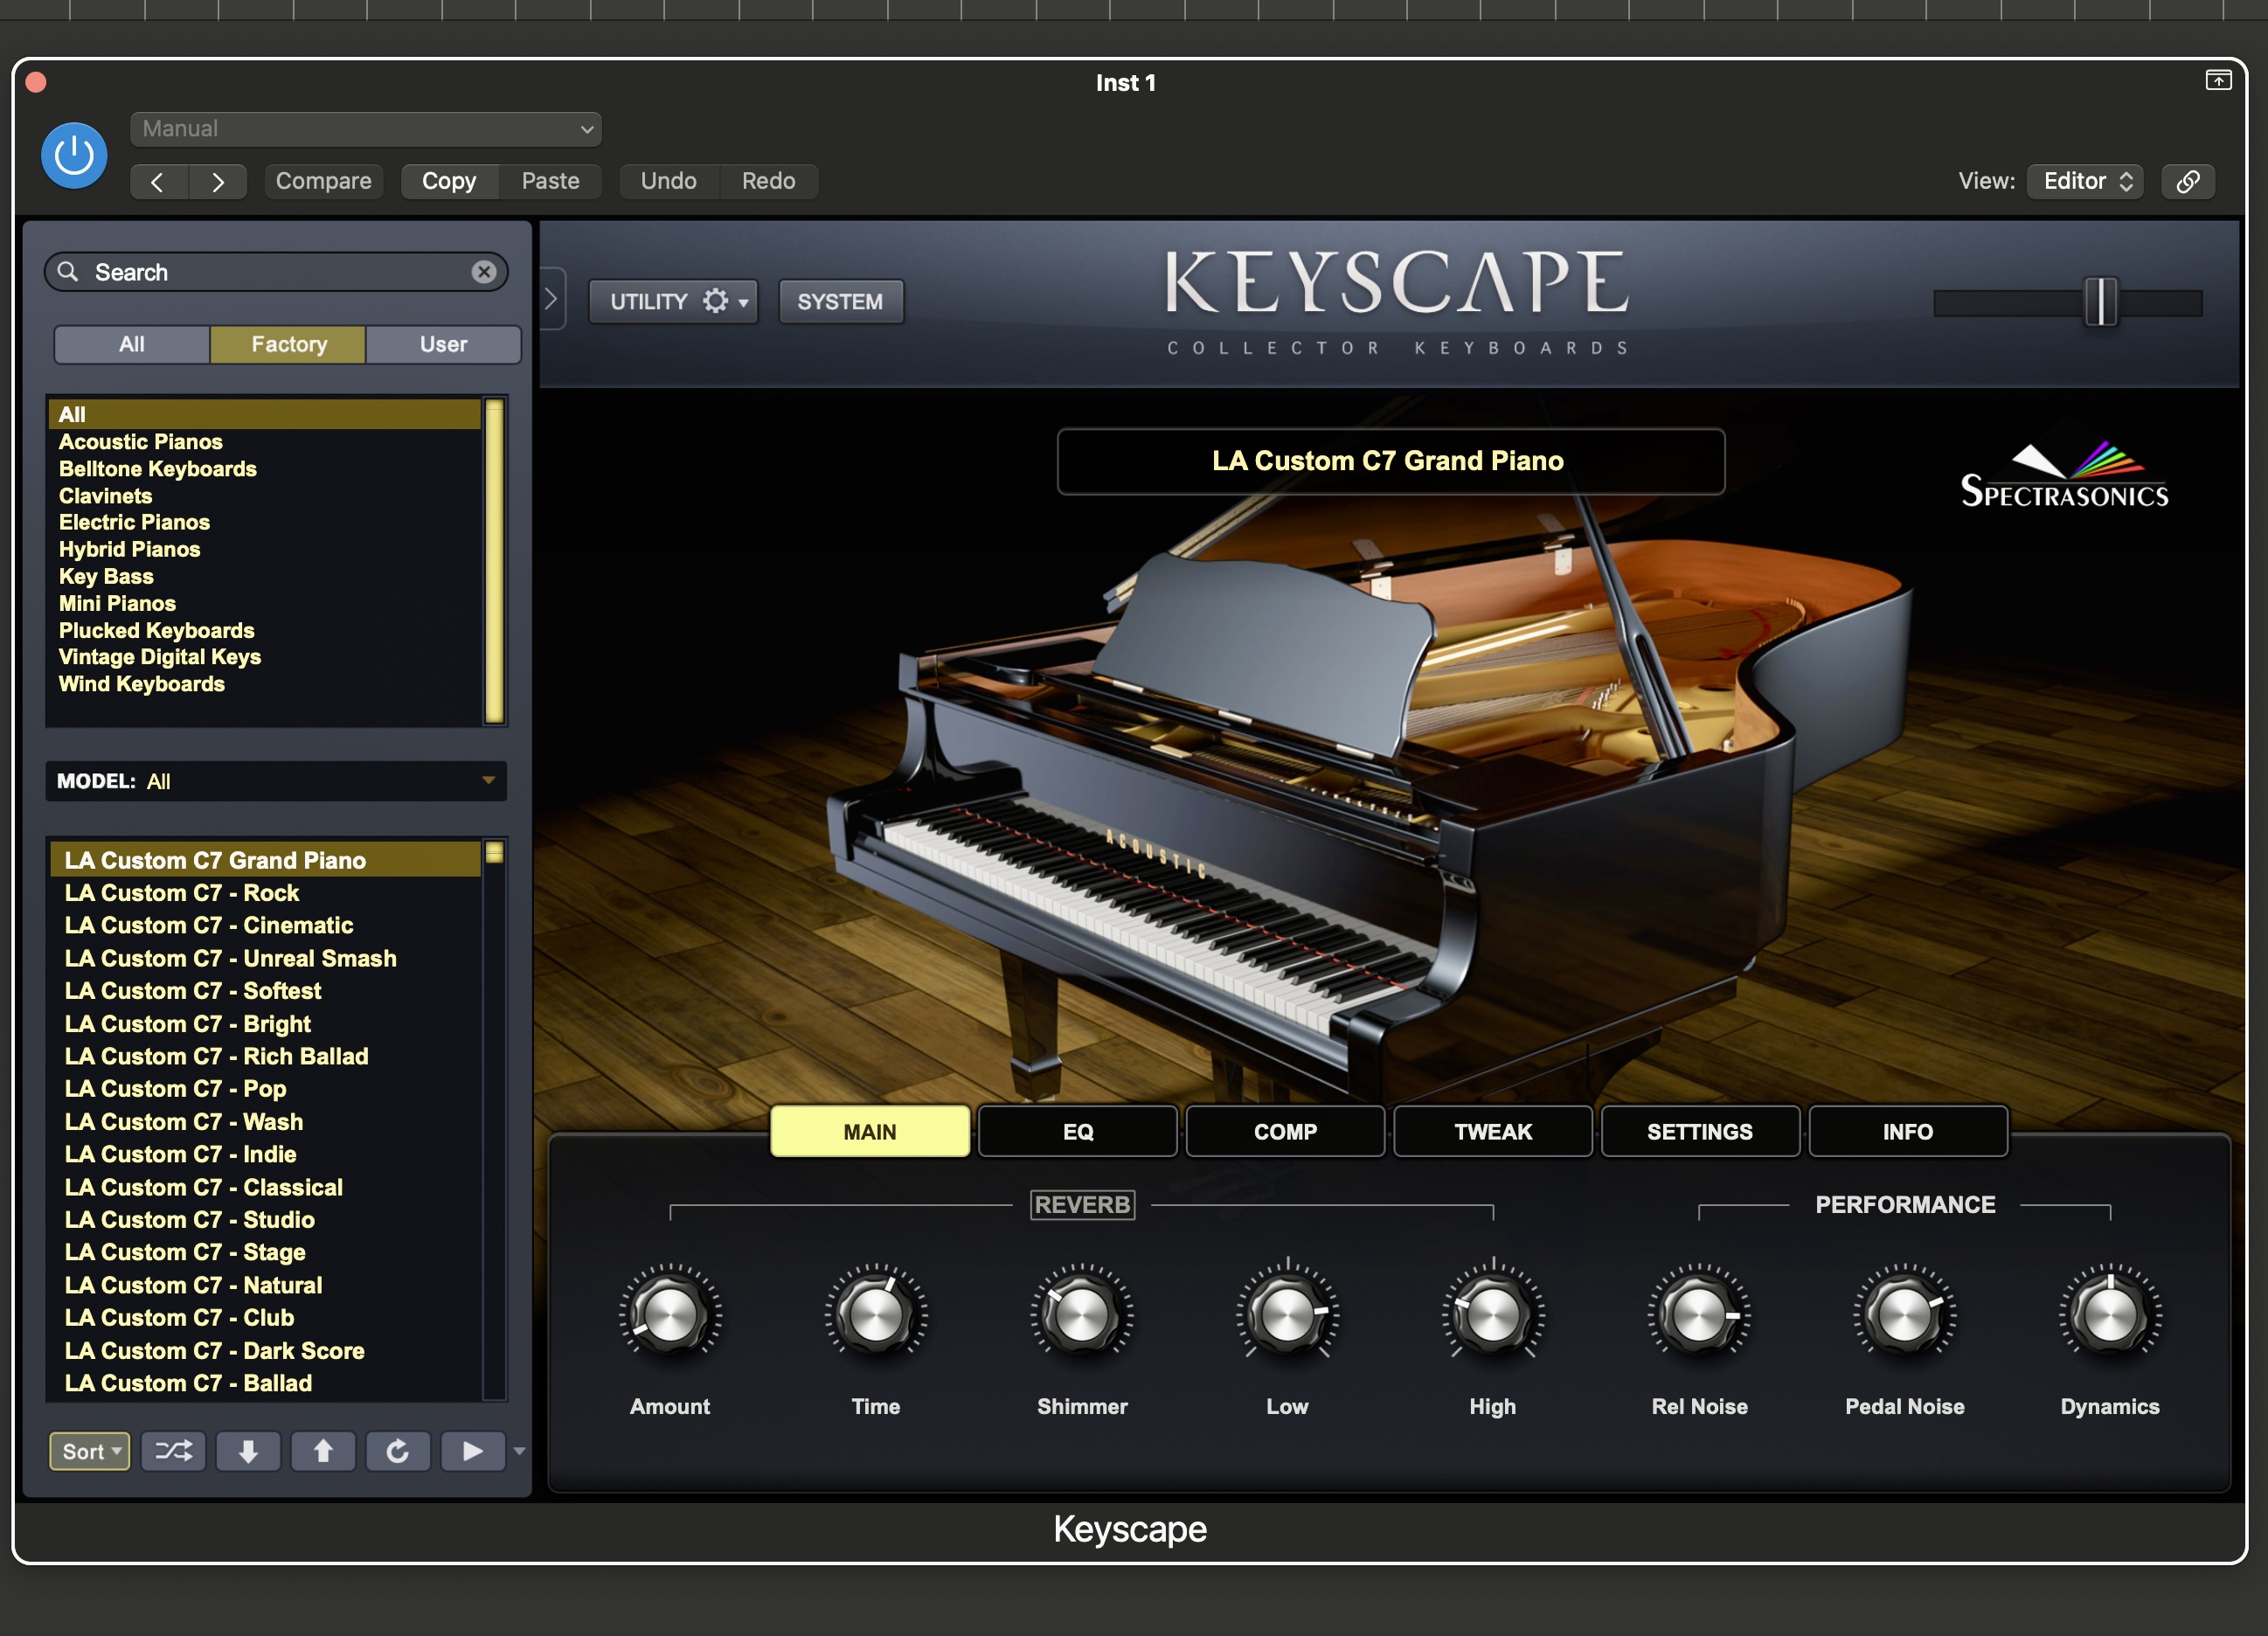Click the window expand icon top-right
This screenshot has width=2268, height=1636.
point(2218,80)
